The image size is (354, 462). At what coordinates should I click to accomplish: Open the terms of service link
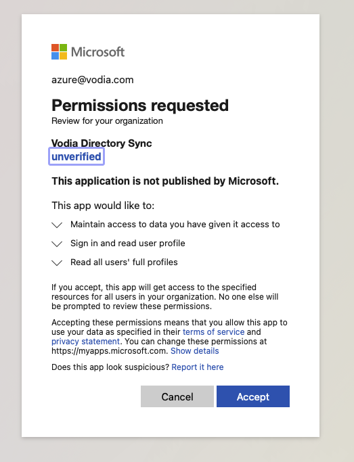click(x=214, y=331)
